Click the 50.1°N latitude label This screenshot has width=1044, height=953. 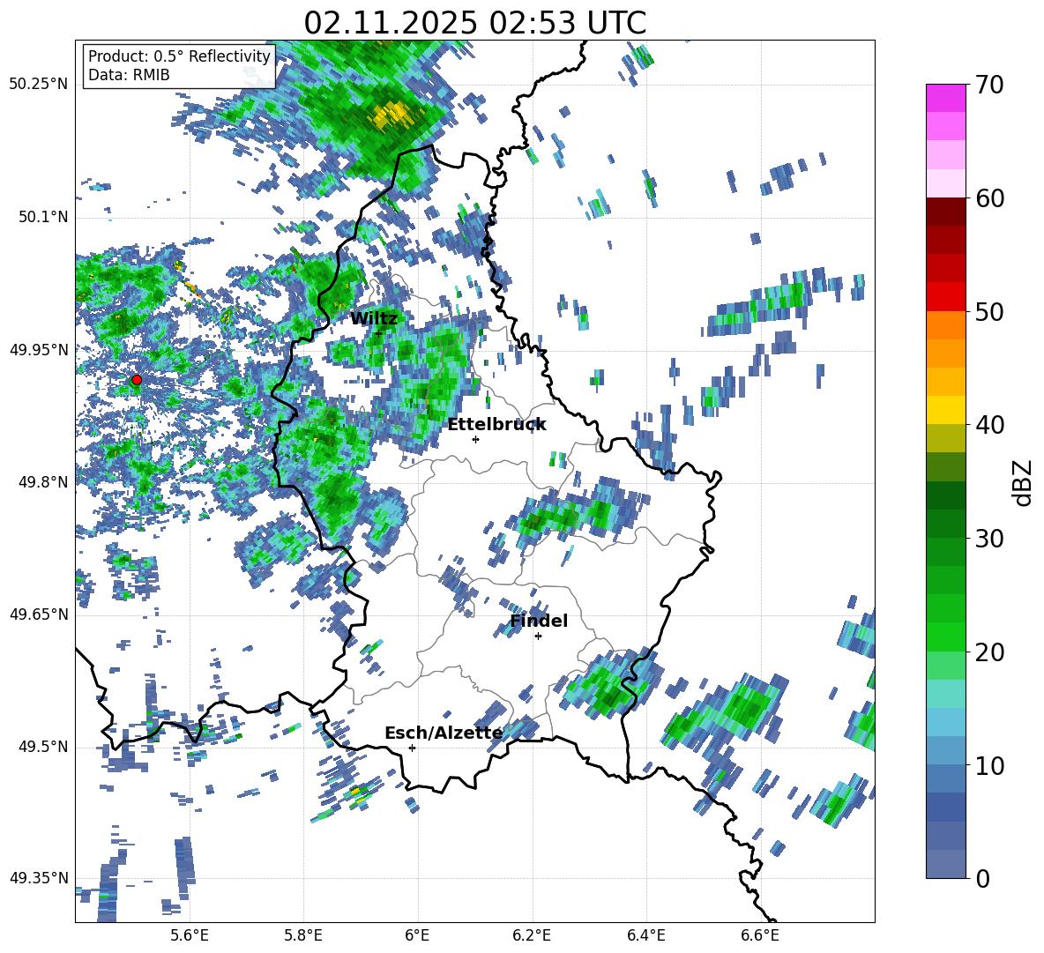(x=42, y=217)
